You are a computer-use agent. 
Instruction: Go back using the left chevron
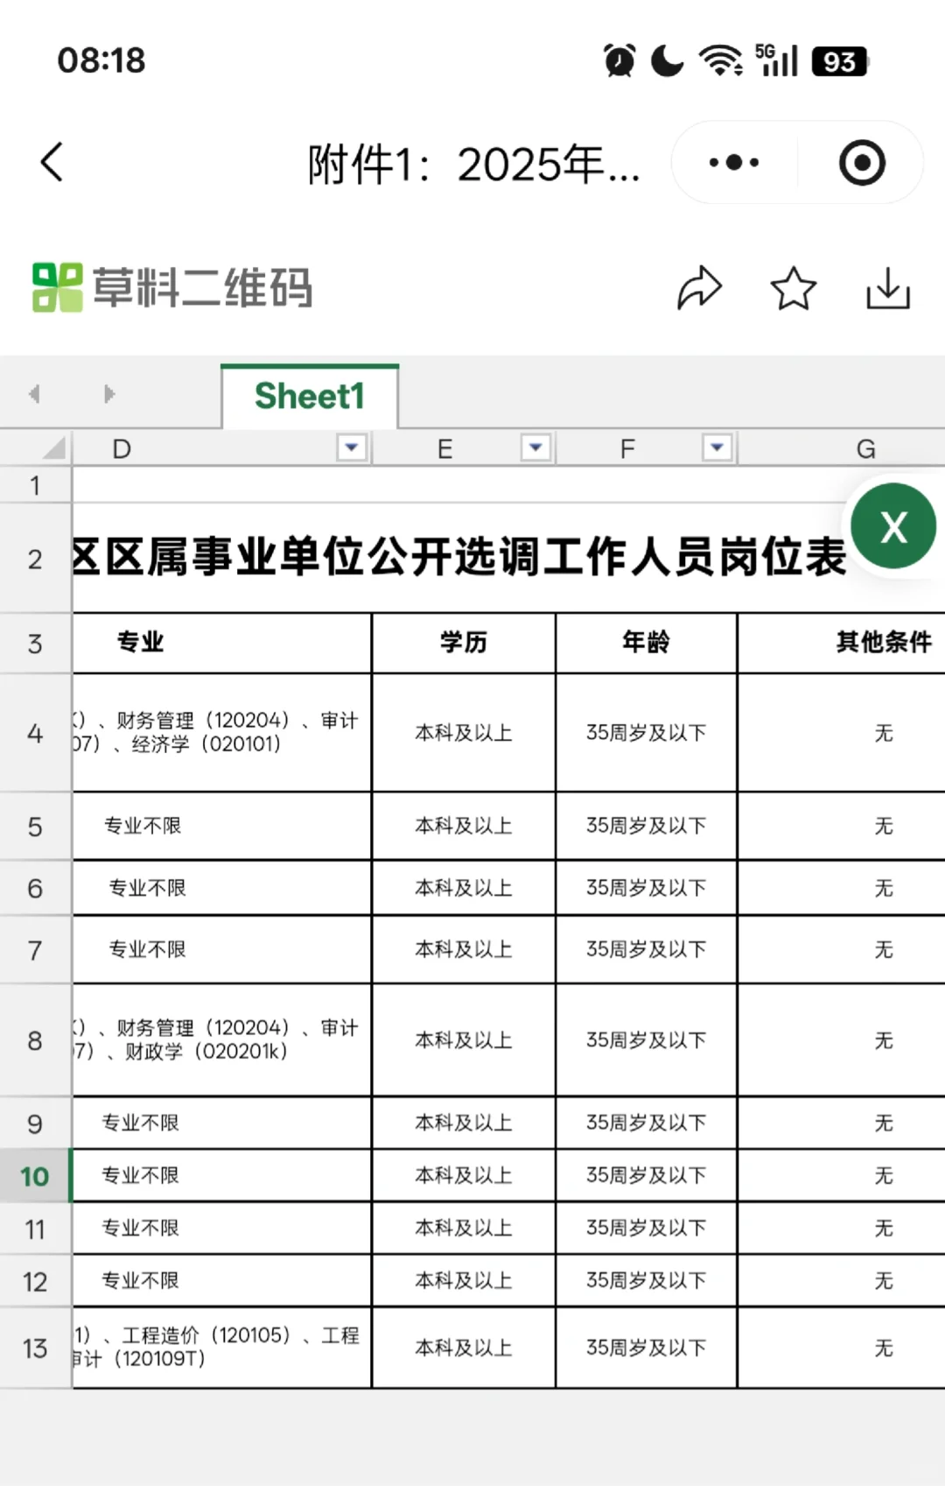tap(52, 162)
